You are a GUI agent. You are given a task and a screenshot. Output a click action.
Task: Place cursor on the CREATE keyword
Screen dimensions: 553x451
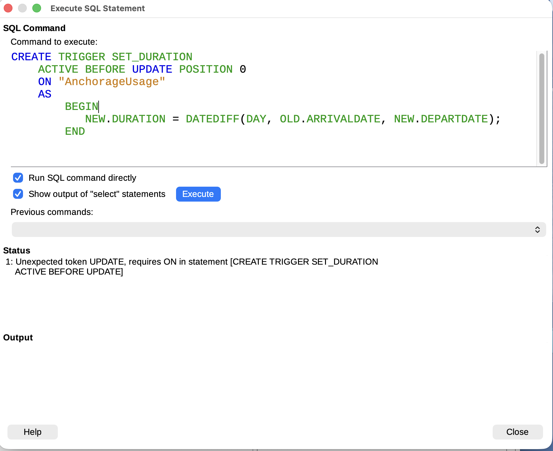click(31, 57)
